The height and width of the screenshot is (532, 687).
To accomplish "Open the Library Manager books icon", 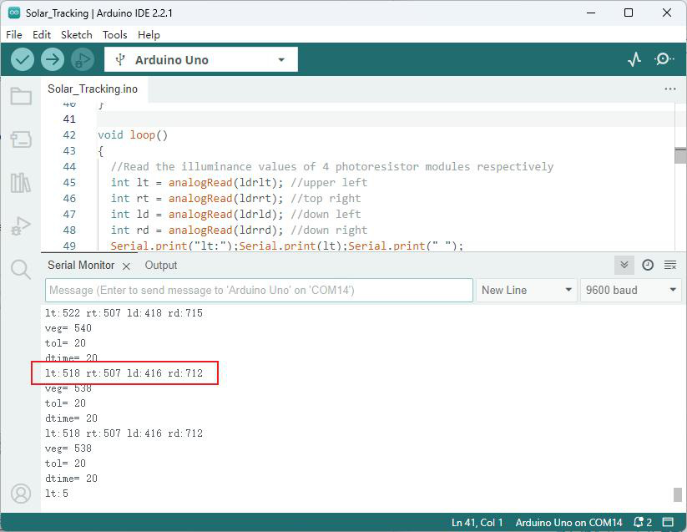I will (x=21, y=183).
